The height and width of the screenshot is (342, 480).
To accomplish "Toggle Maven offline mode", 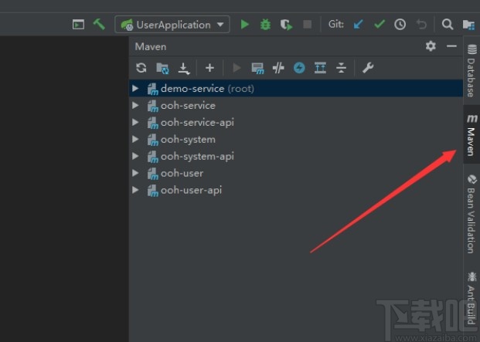I will click(278, 68).
